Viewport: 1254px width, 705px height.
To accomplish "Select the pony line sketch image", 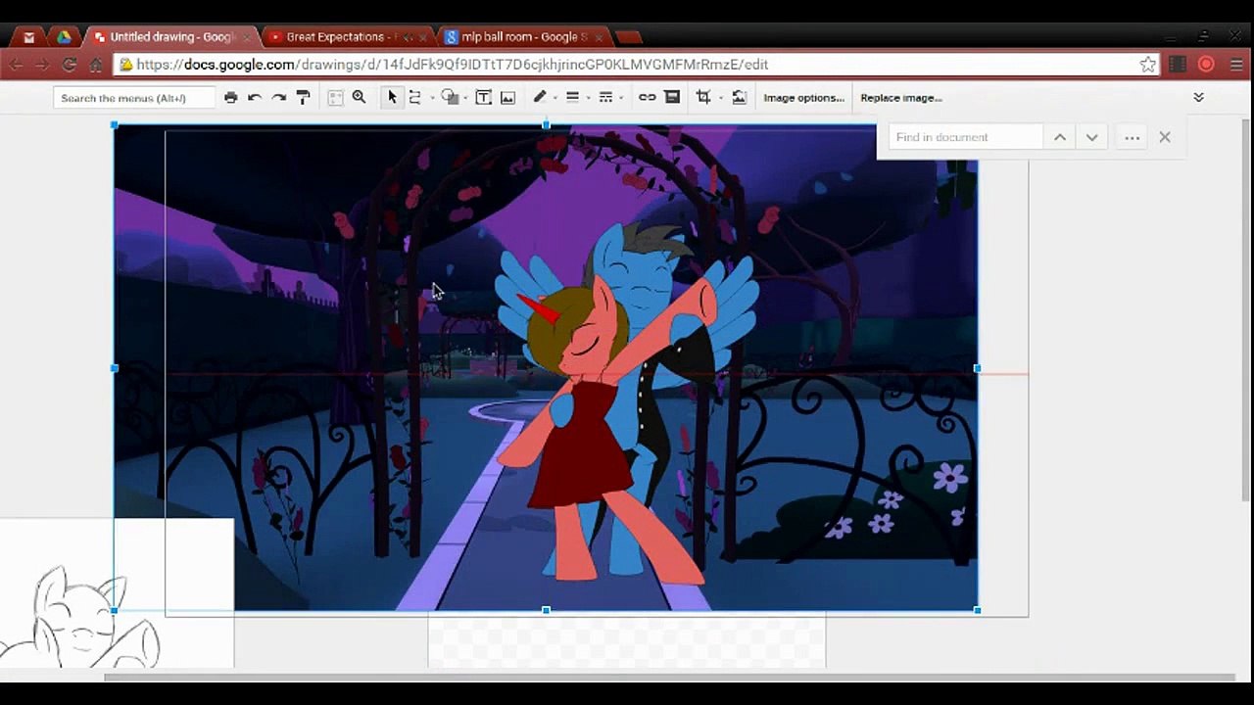I will pyautogui.click(x=117, y=593).
